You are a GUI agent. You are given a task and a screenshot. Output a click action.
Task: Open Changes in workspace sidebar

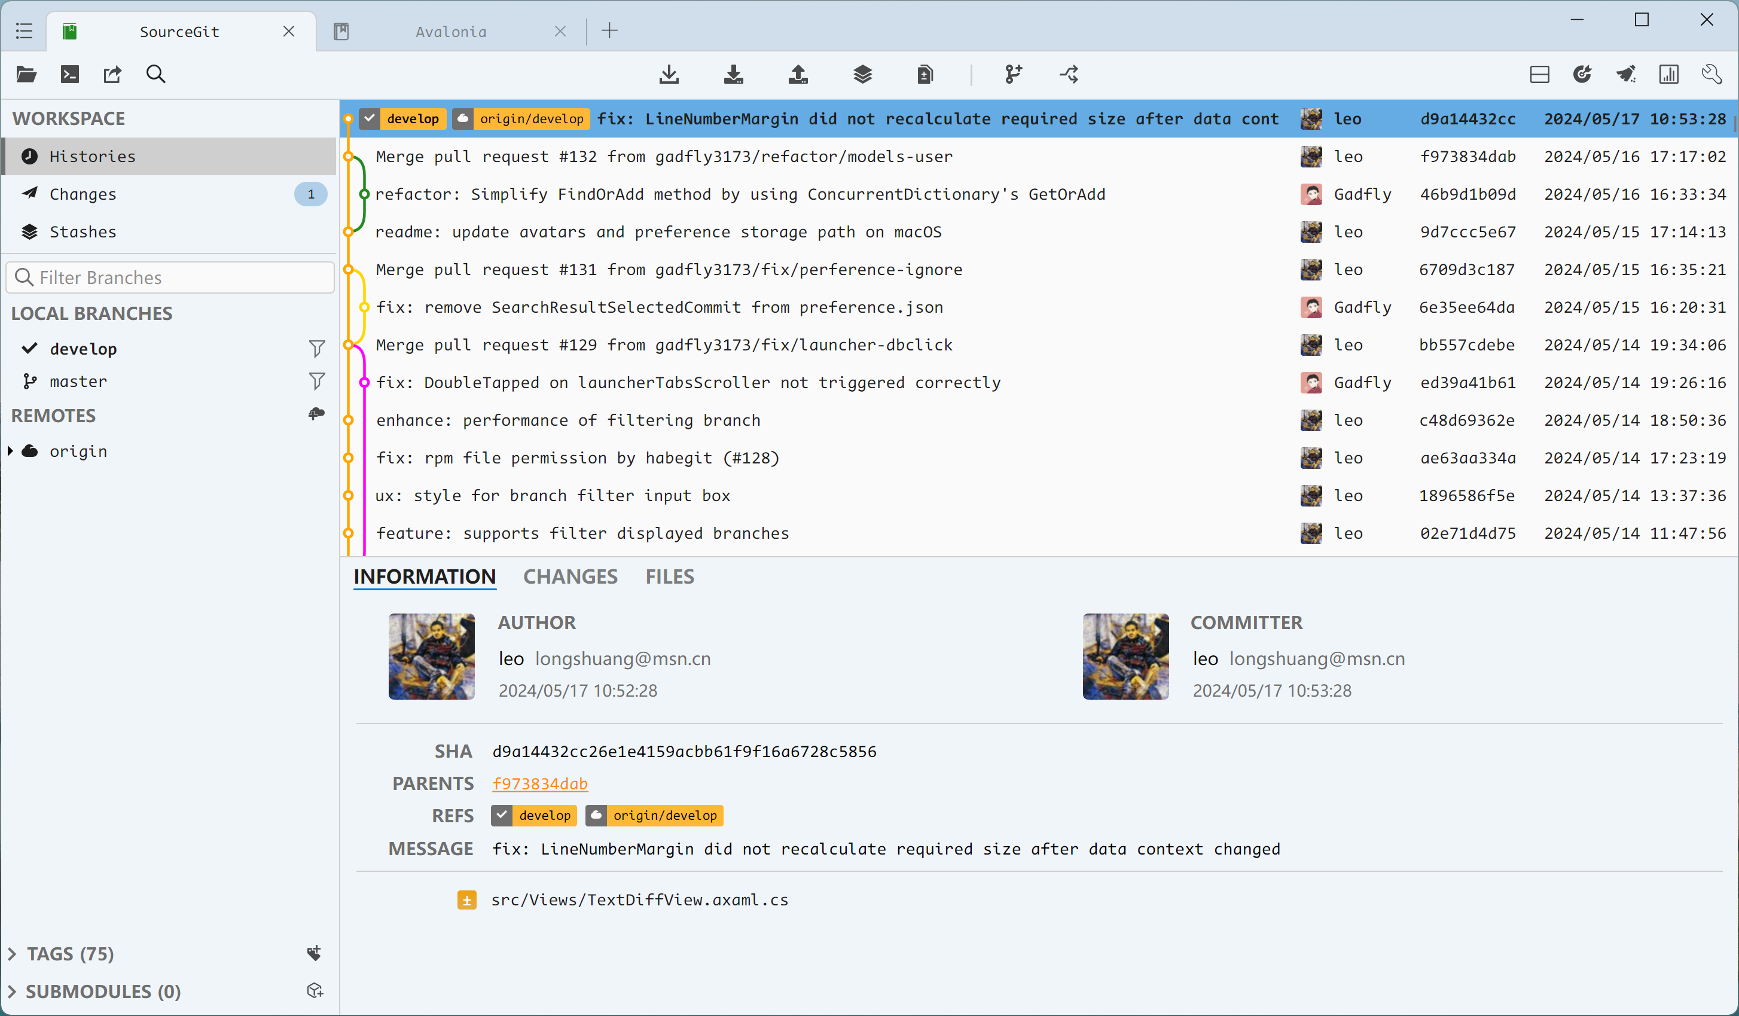(83, 194)
